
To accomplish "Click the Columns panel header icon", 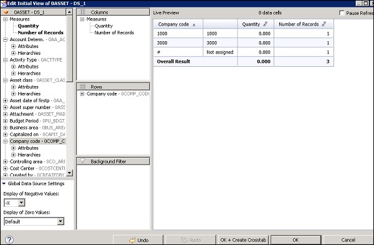I will [x=82, y=12].
